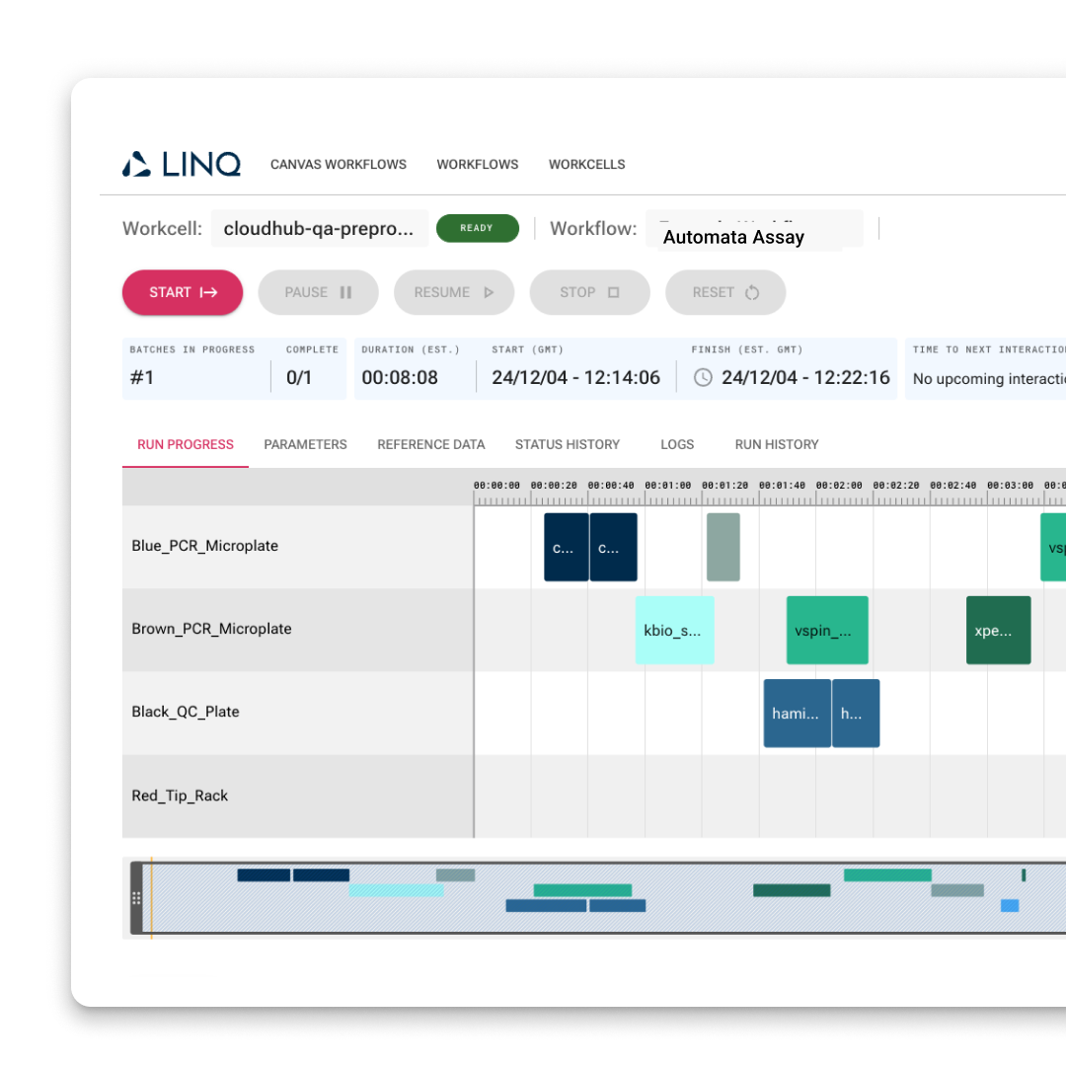Click the LINQ logo
The width and height of the screenshot is (1066, 1066).
(182, 164)
